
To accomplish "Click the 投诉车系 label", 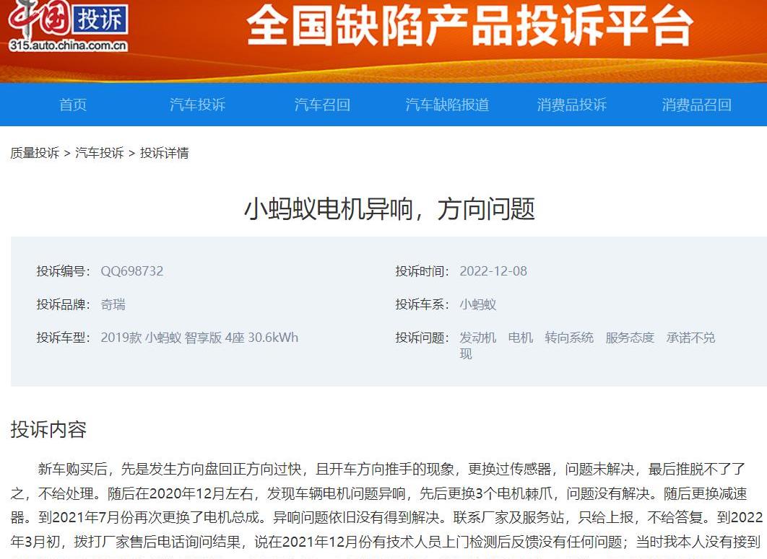I will point(422,304).
